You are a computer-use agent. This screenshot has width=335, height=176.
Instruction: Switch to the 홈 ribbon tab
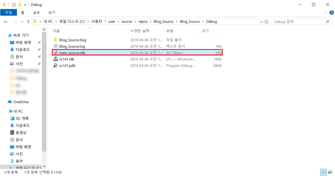pos(23,13)
